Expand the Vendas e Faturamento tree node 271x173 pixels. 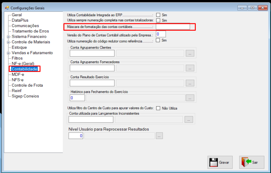tap(8, 53)
